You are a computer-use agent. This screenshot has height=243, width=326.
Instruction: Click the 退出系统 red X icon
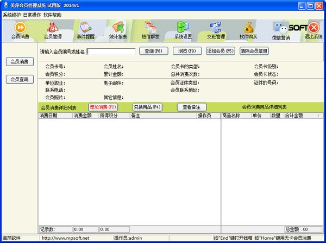pyautogui.click(x=314, y=28)
